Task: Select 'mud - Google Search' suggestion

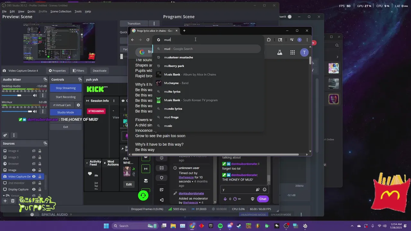Action: pos(207,49)
